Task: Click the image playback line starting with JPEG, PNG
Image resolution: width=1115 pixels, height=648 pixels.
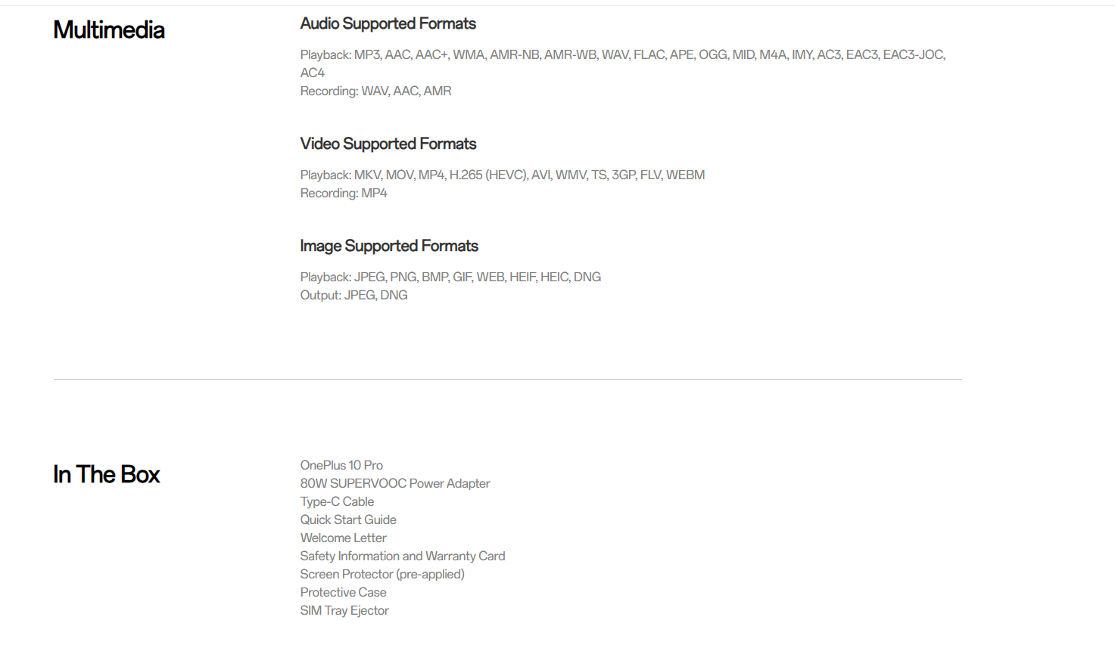Action: pos(450,277)
